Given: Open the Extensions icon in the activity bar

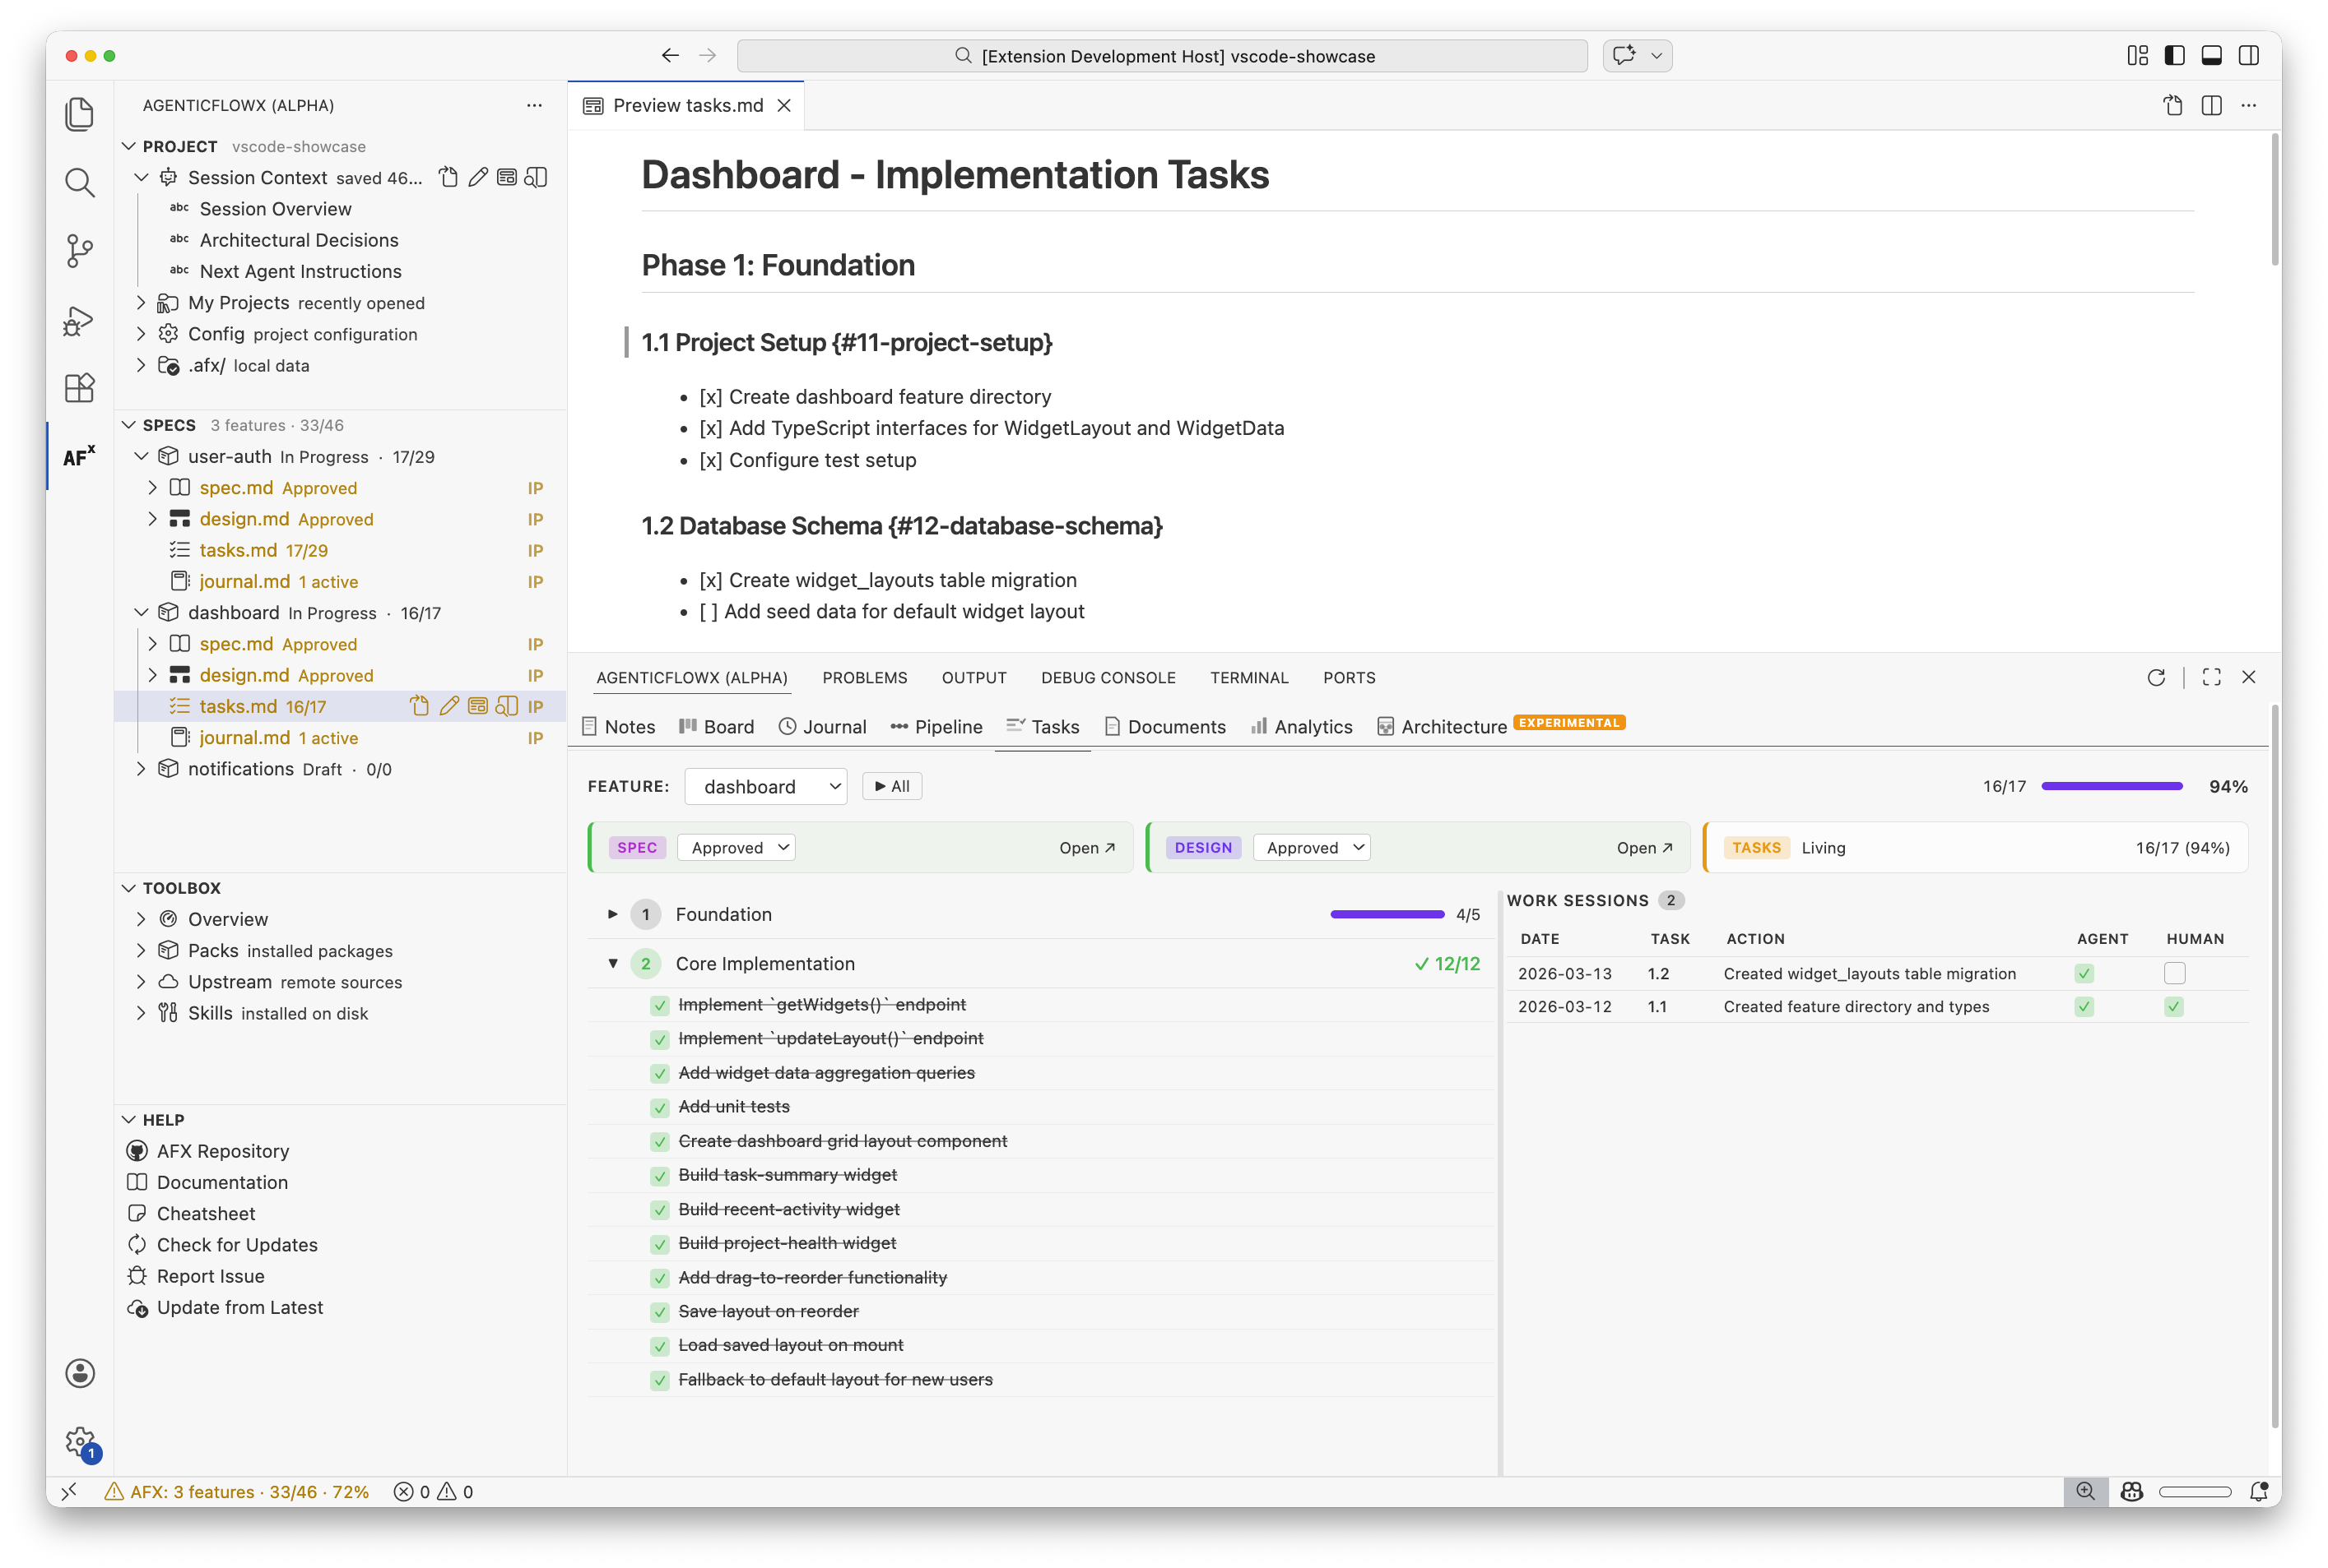Looking at the screenshot, I should [x=79, y=388].
